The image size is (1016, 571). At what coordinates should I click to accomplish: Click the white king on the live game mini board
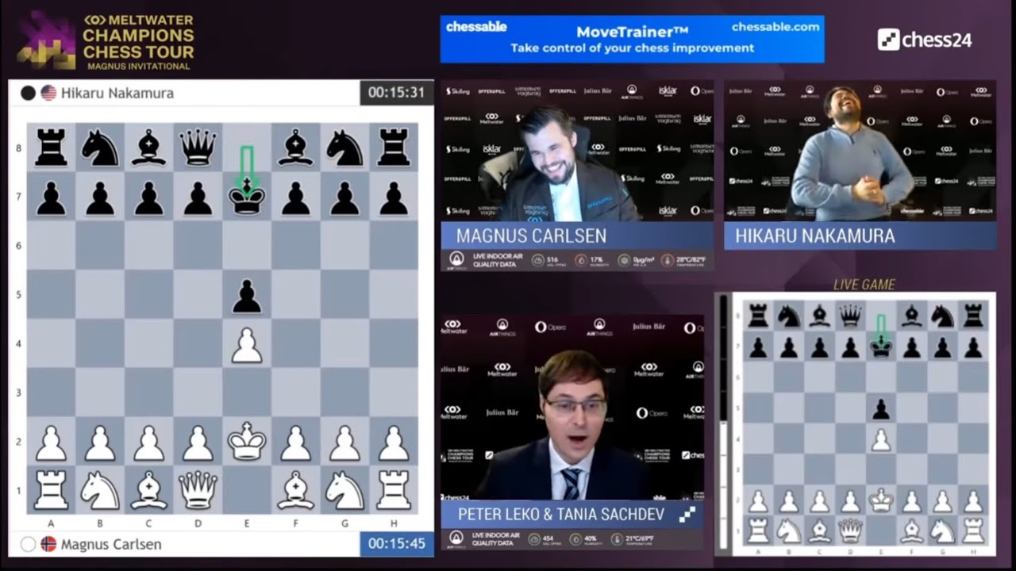pos(881,500)
